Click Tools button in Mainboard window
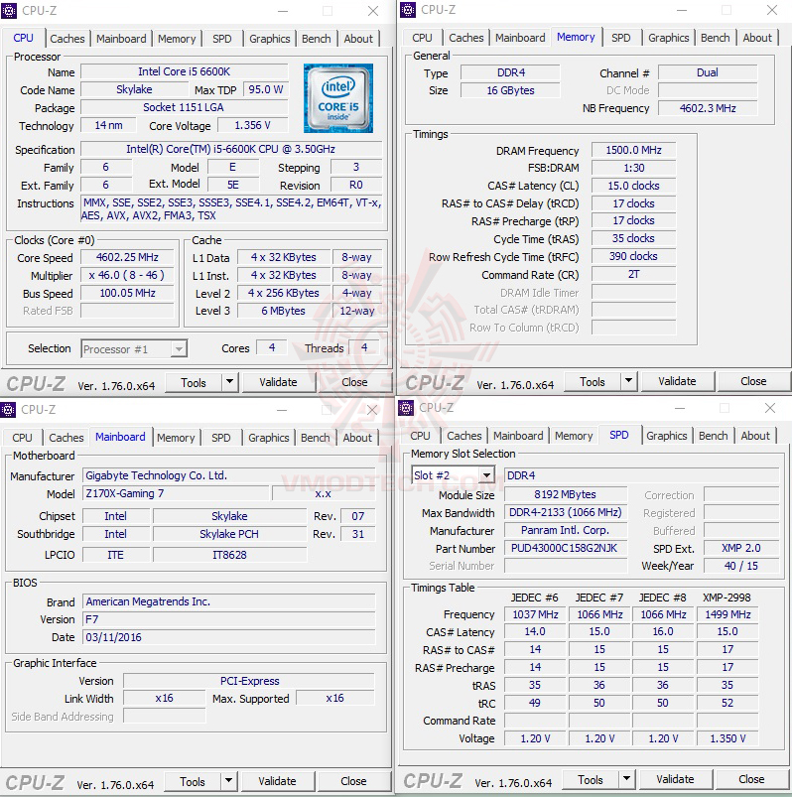The height and width of the screenshot is (797, 792). (x=193, y=781)
